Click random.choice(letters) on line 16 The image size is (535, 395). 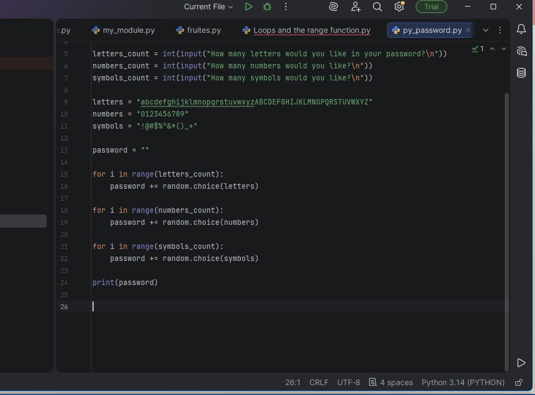(x=210, y=186)
